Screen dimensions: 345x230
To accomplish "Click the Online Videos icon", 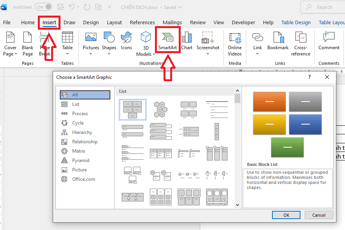I will pos(235,44).
